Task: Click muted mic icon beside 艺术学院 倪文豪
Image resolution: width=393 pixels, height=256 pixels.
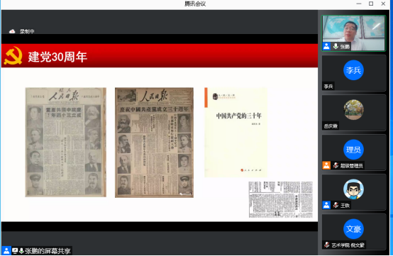Action: (326, 245)
